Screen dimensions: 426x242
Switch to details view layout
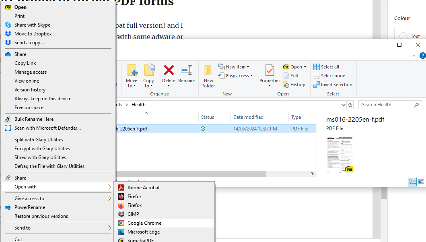[412, 182]
